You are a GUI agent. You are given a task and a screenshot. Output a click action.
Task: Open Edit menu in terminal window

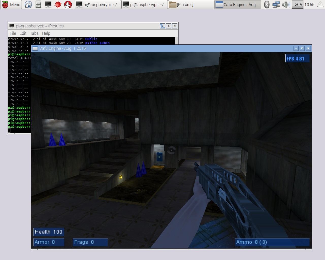tap(23, 33)
